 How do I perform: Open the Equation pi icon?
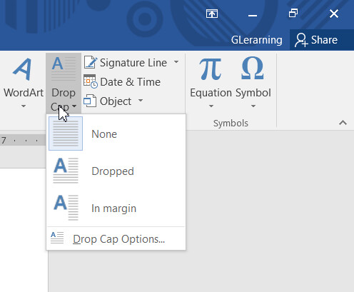(211, 69)
